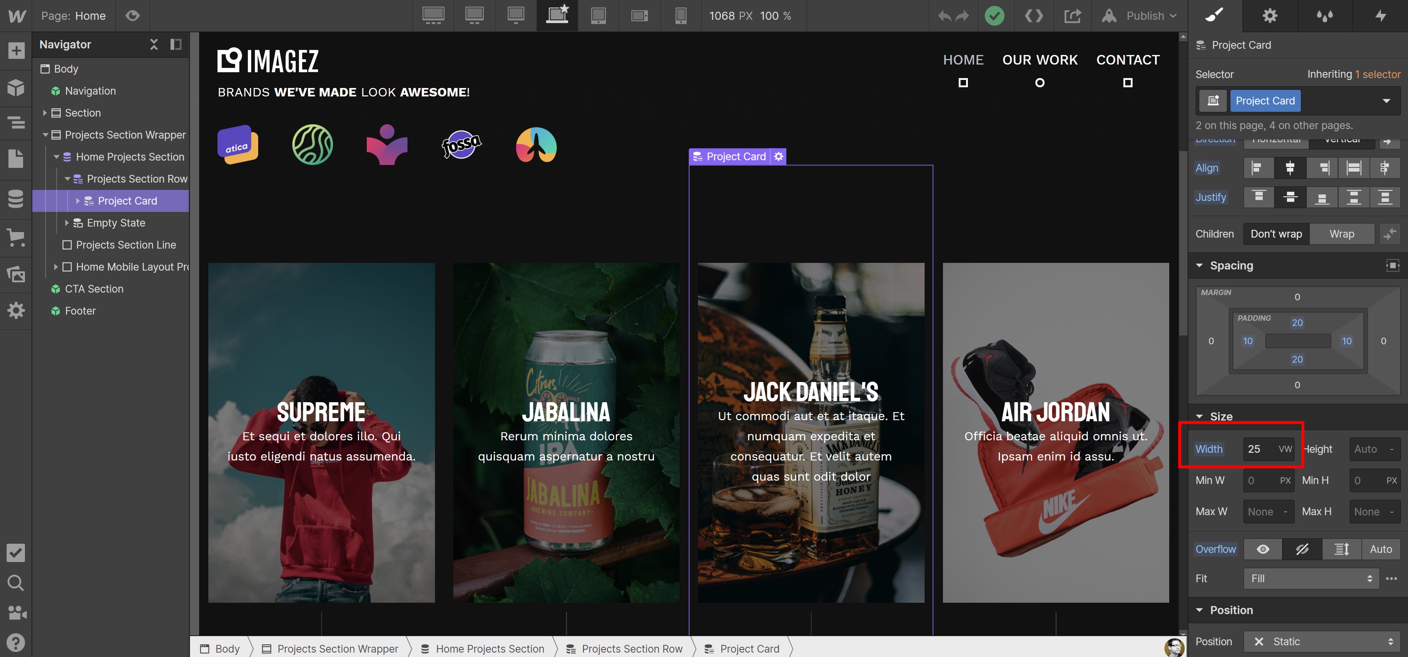Select Element Settings gear tab

click(x=1269, y=15)
